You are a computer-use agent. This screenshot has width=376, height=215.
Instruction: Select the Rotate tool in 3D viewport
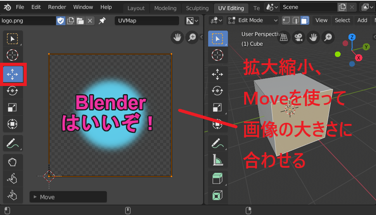(218, 91)
